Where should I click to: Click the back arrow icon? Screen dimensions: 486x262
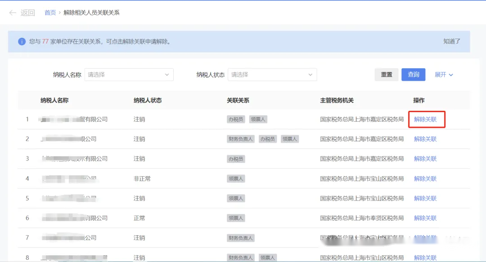point(13,13)
